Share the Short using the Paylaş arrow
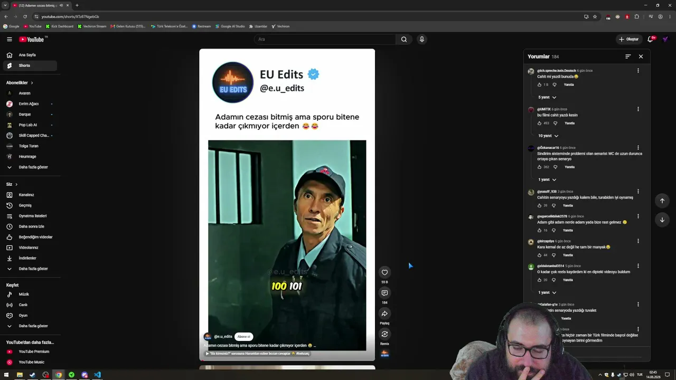 point(384,313)
